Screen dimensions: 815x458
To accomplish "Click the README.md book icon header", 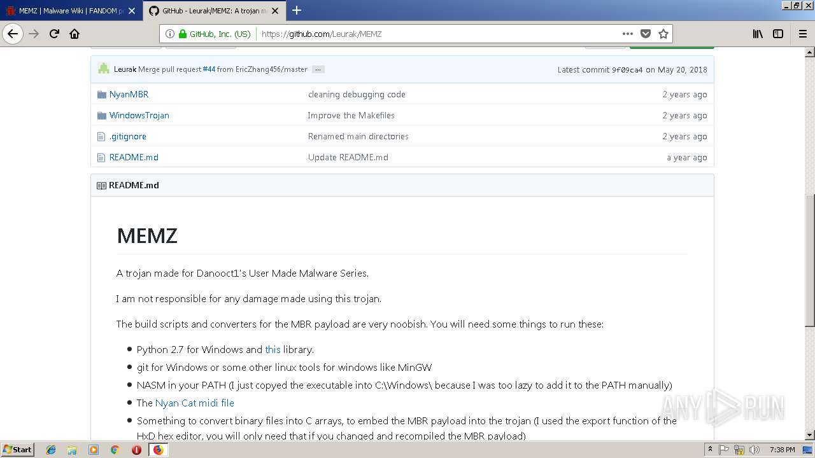I will [101, 185].
